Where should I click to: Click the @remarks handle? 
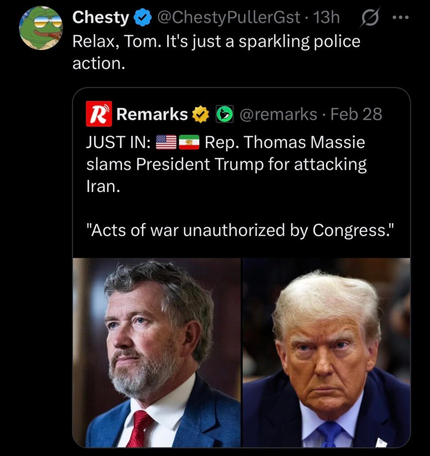click(x=278, y=114)
